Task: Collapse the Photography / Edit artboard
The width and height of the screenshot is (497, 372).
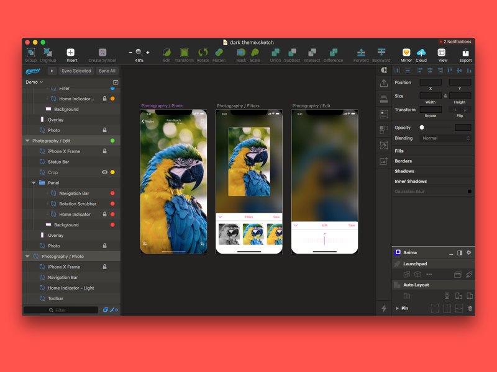Action: (27, 141)
